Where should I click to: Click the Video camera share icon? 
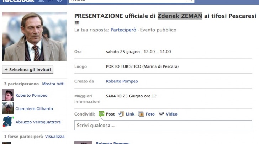(161, 114)
